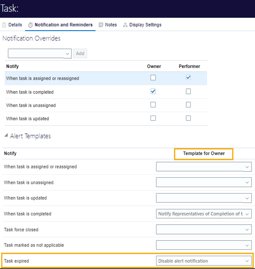
Task: Open the Details tab
Action: click(15, 25)
